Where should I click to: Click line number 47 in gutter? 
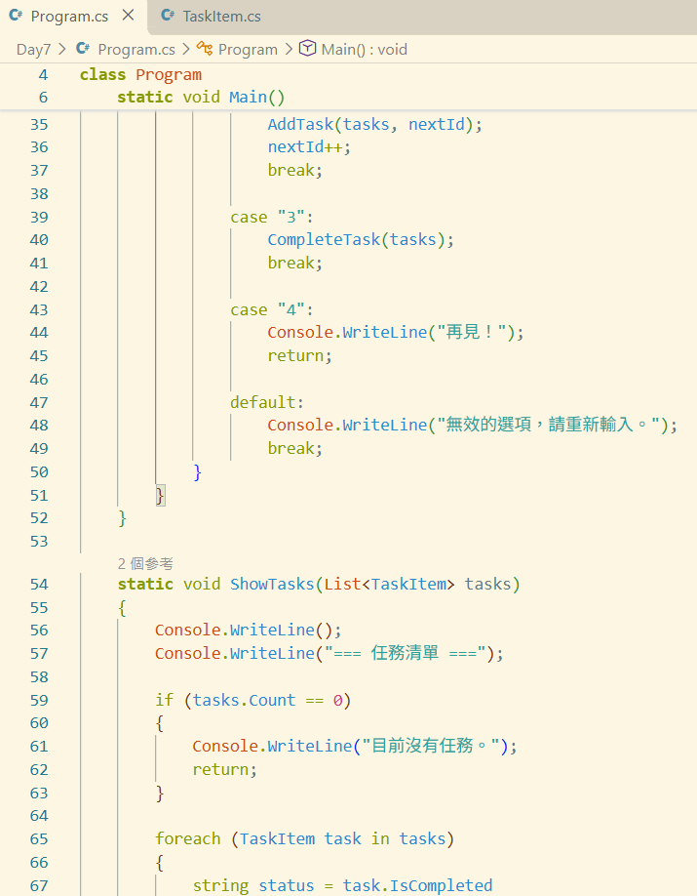pos(39,403)
